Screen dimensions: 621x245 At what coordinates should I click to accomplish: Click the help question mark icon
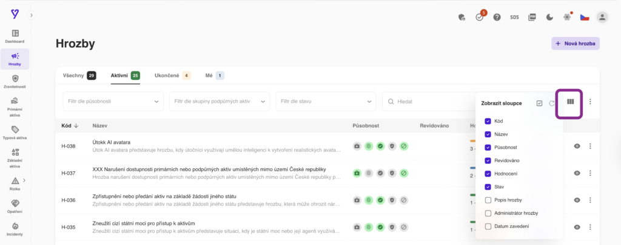pyautogui.click(x=497, y=17)
